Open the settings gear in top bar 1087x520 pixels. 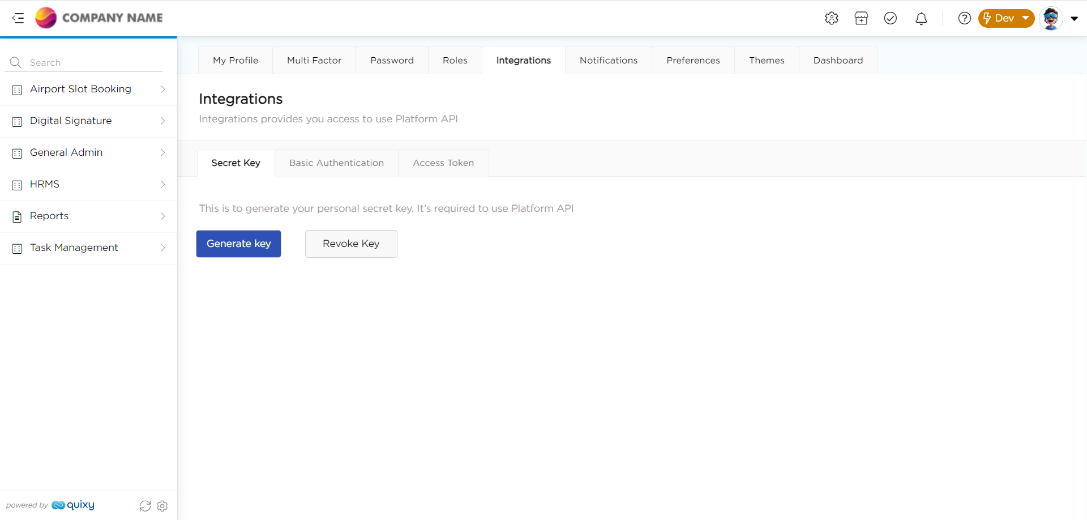[831, 18]
